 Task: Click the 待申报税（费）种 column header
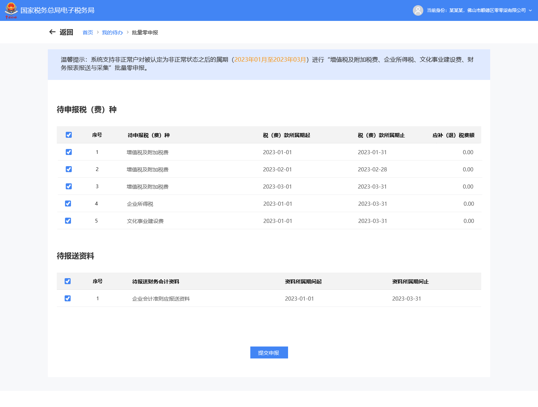point(149,135)
